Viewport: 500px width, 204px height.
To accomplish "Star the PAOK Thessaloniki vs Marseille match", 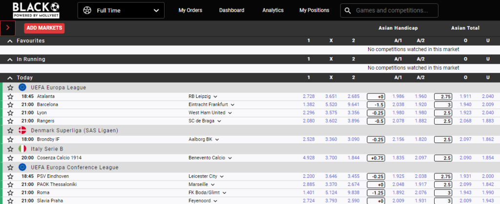I will click(10, 185).
